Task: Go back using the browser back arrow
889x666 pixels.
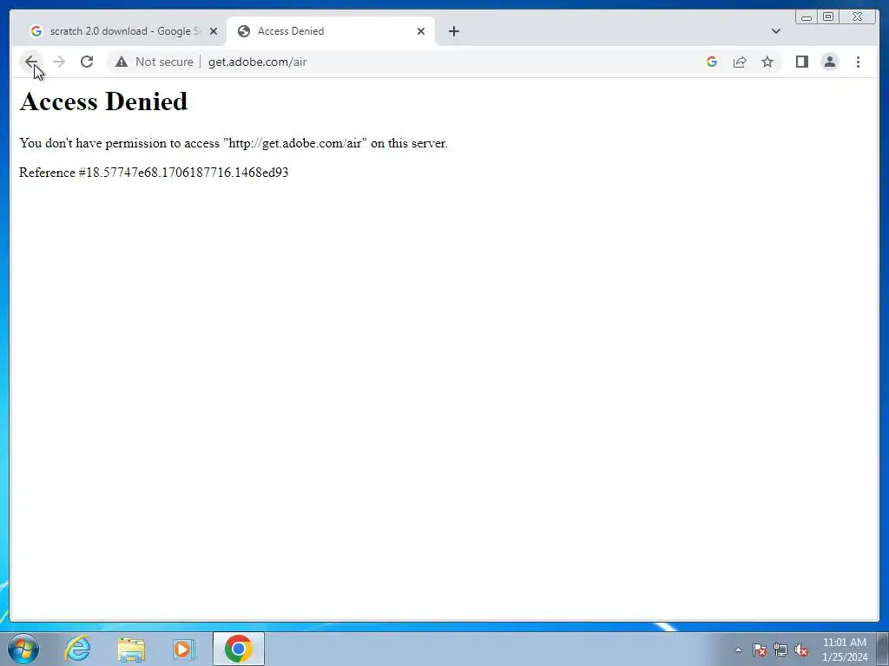Action: pyautogui.click(x=31, y=62)
